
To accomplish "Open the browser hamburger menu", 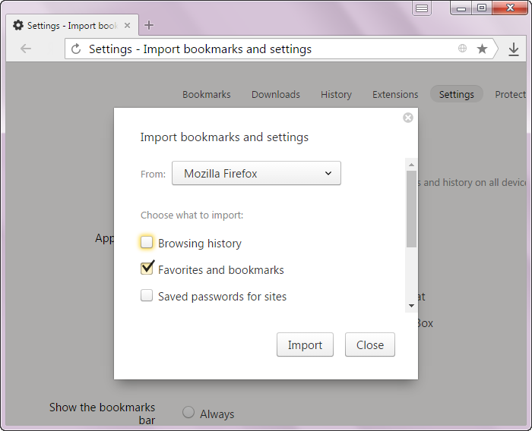I will pyautogui.click(x=422, y=8).
